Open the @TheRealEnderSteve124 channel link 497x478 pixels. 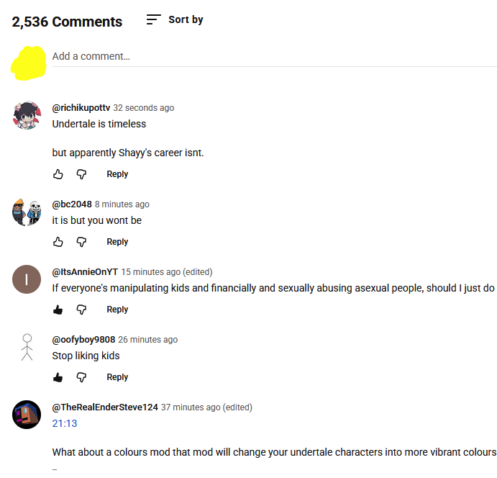(105, 407)
